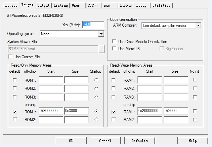Click the ROM1 Size field

(77, 80)
